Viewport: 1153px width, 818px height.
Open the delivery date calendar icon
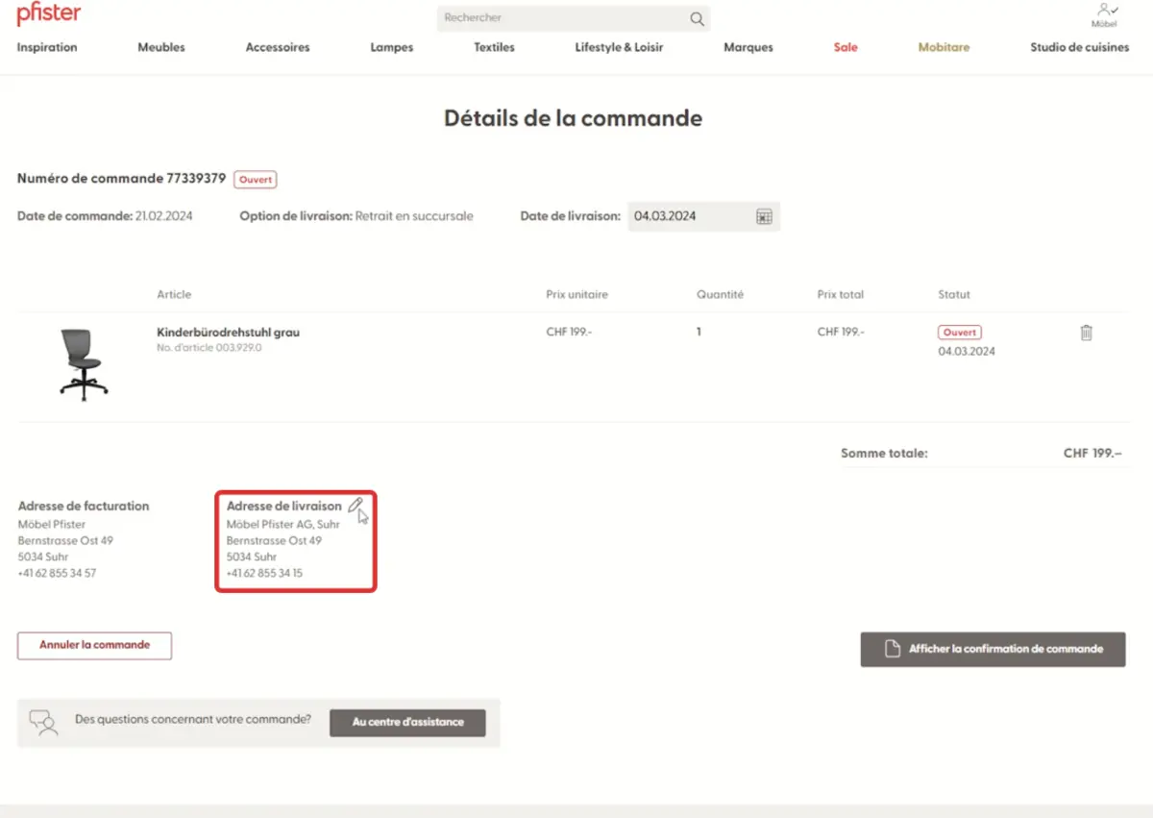764,216
